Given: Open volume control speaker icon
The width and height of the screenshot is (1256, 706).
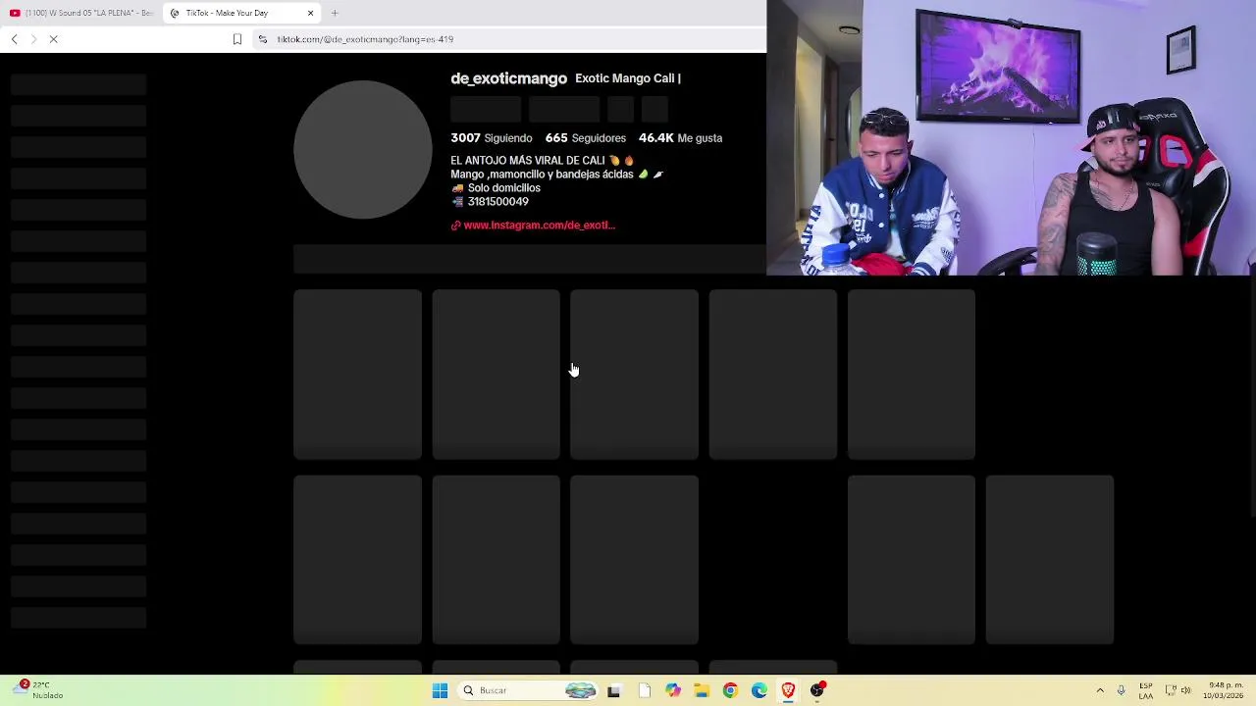Looking at the screenshot, I should coord(1185,690).
